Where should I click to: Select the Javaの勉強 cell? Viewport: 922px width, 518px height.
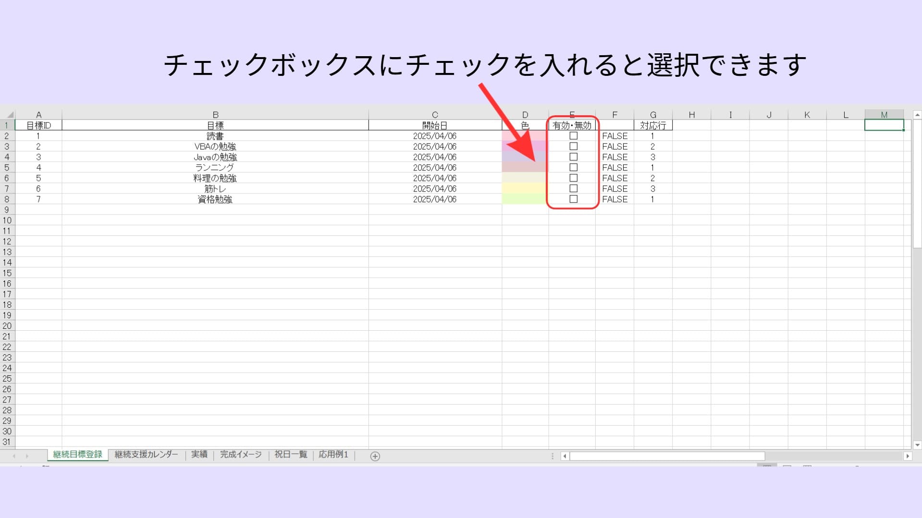point(215,157)
